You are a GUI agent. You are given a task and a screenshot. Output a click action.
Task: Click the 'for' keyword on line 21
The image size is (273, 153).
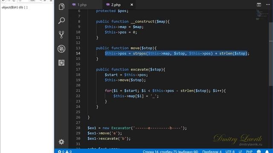click(x=108, y=91)
